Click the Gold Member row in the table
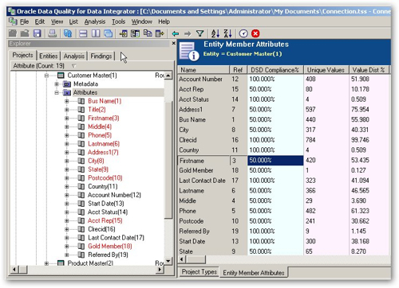The height and width of the screenshot is (288, 399). 283,170
